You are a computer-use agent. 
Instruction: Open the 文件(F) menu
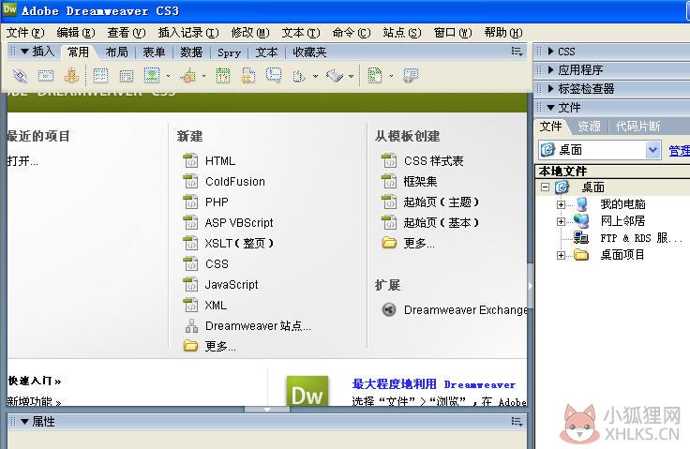[x=25, y=33]
